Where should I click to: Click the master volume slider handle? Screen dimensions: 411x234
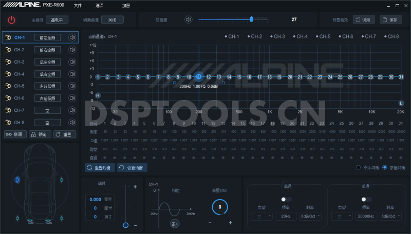tap(252, 19)
